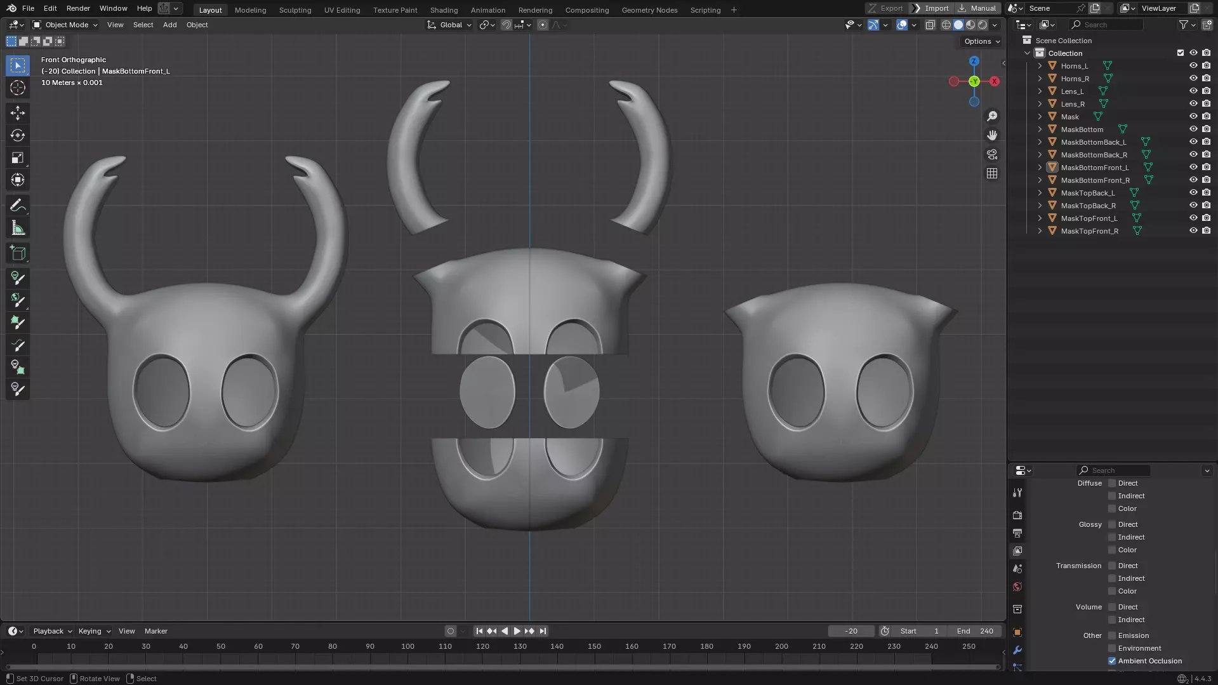Open the Modifiers wrench properties tab
The height and width of the screenshot is (685, 1218).
click(1017, 650)
